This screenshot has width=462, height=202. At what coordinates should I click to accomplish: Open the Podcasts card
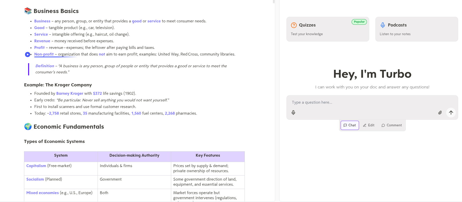pyautogui.click(x=417, y=29)
